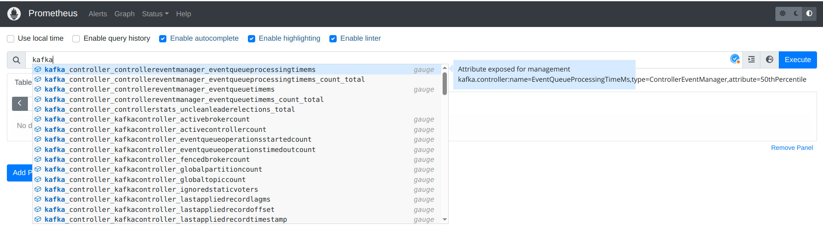Open the metrics explorer globe icon
The image size is (823, 238).
click(x=769, y=59)
